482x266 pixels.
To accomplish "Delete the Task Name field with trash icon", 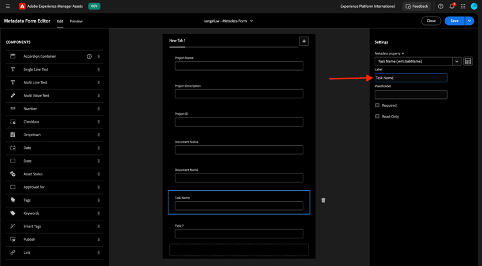I will (x=323, y=200).
